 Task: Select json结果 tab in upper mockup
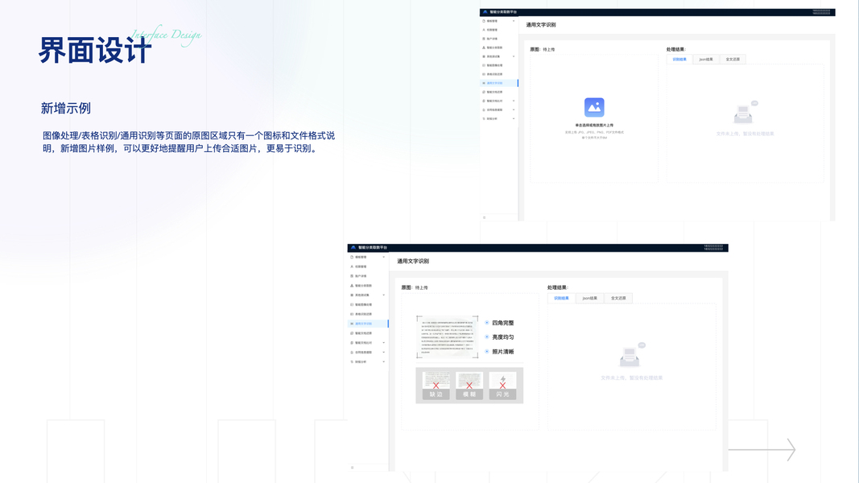pyautogui.click(x=706, y=59)
